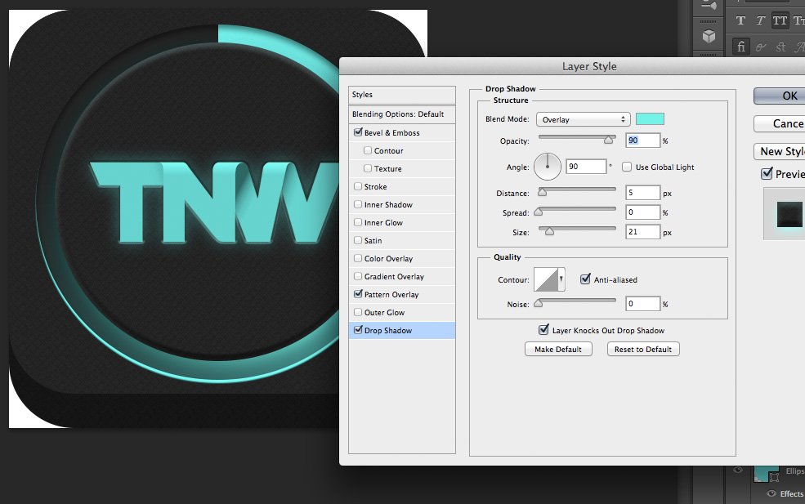The width and height of the screenshot is (805, 504).
Task: Toggle visibility of the layer Effects
Action: tap(771, 493)
